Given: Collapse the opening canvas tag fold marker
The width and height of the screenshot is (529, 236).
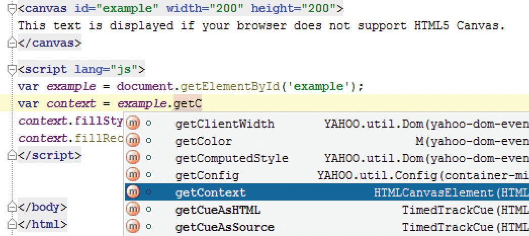Looking at the screenshot, I should tap(13, 9).
